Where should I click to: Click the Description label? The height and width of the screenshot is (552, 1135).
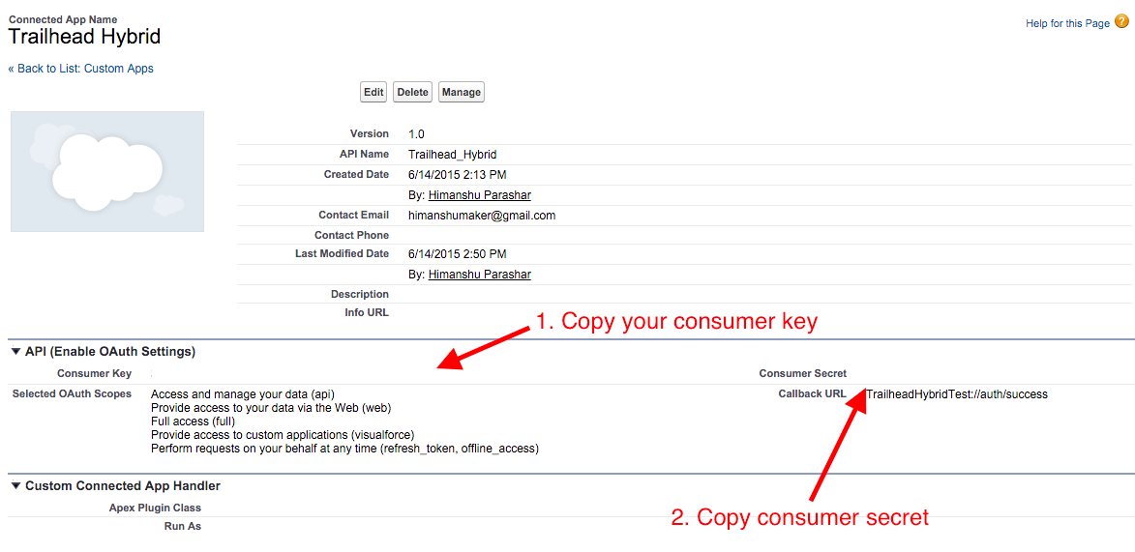(360, 295)
